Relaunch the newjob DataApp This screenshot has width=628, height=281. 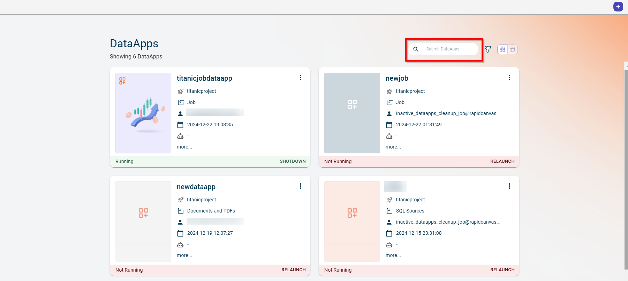pyautogui.click(x=502, y=161)
